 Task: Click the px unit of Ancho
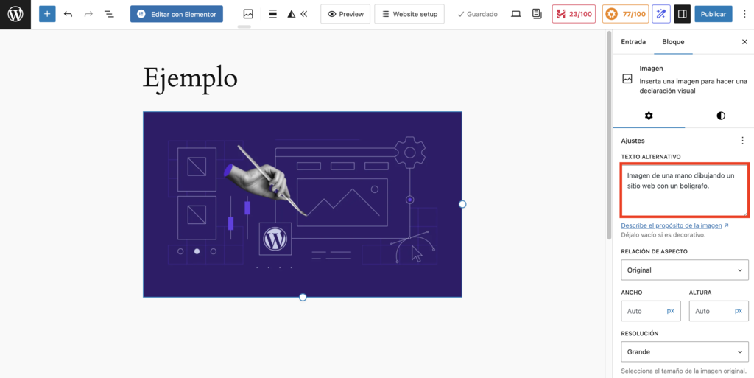[670, 311]
